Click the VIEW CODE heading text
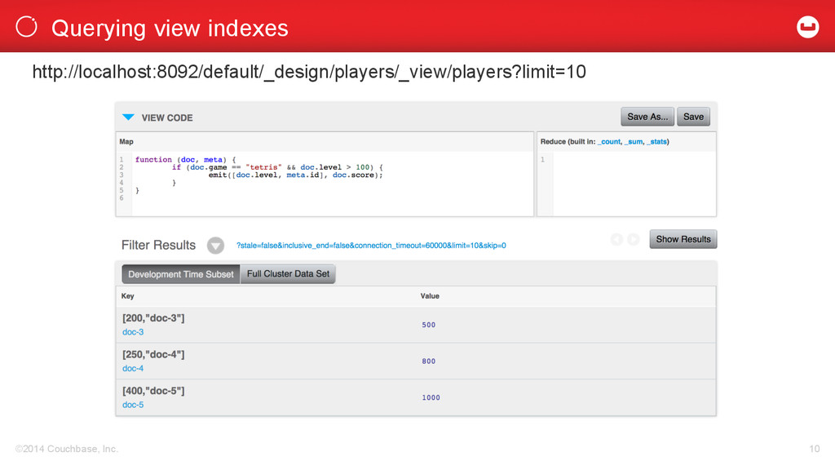The height and width of the screenshot is (470, 835). point(167,117)
